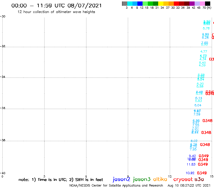Click the longitude axis label 12
214x188 pixels.
170,176
